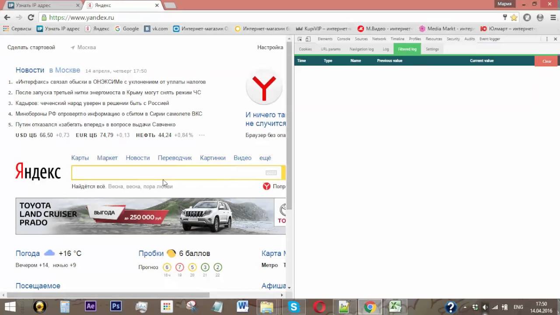Close the DevTools panel

(x=556, y=39)
